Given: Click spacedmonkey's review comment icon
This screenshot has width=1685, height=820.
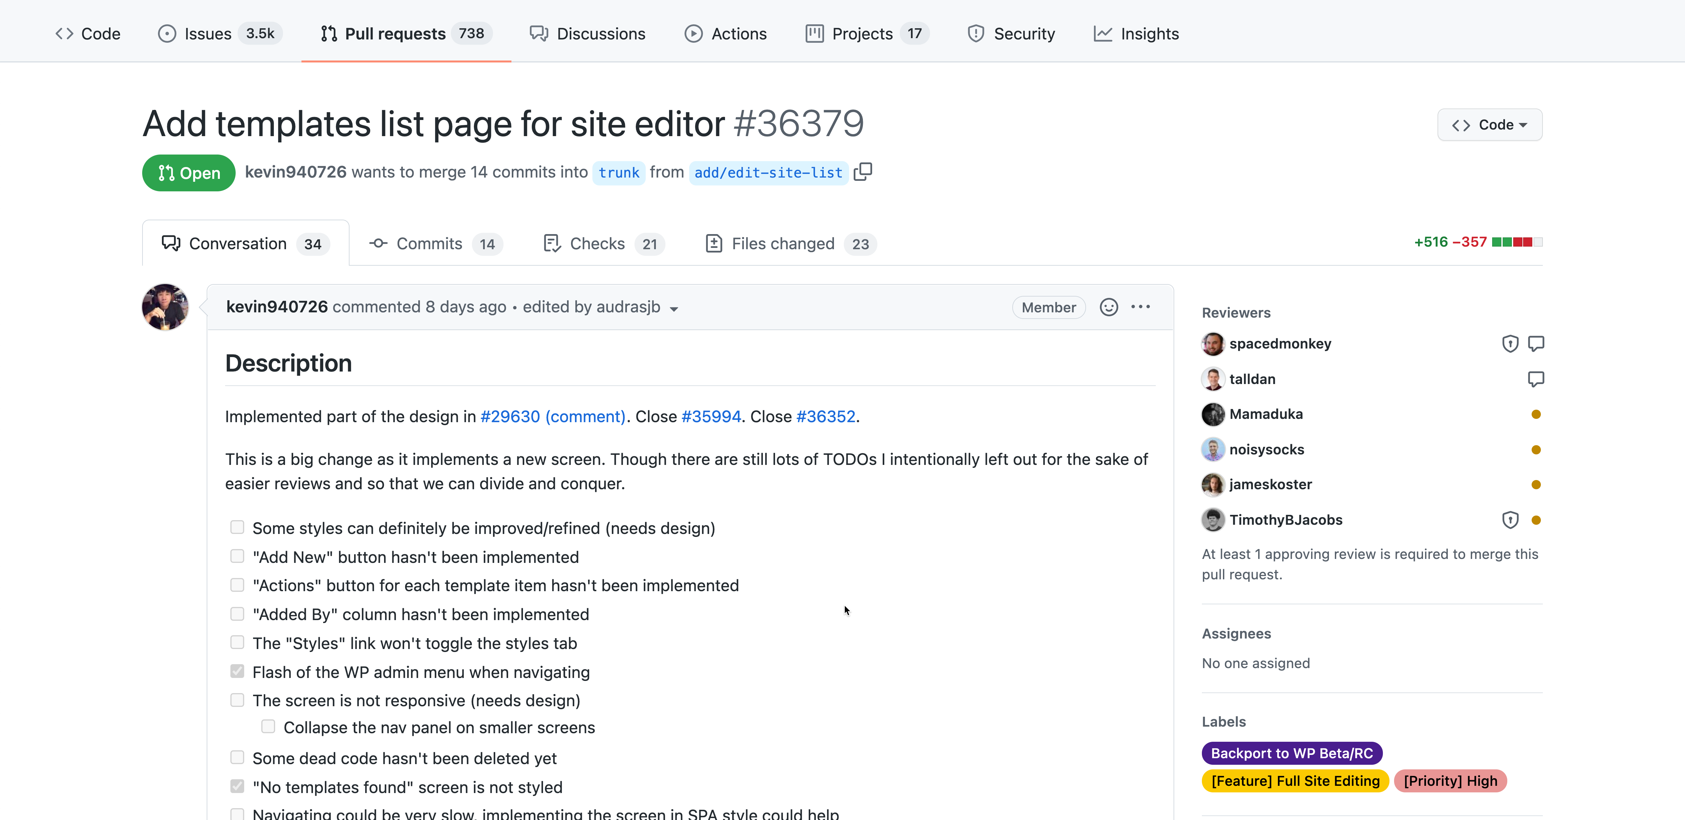Looking at the screenshot, I should [1536, 344].
